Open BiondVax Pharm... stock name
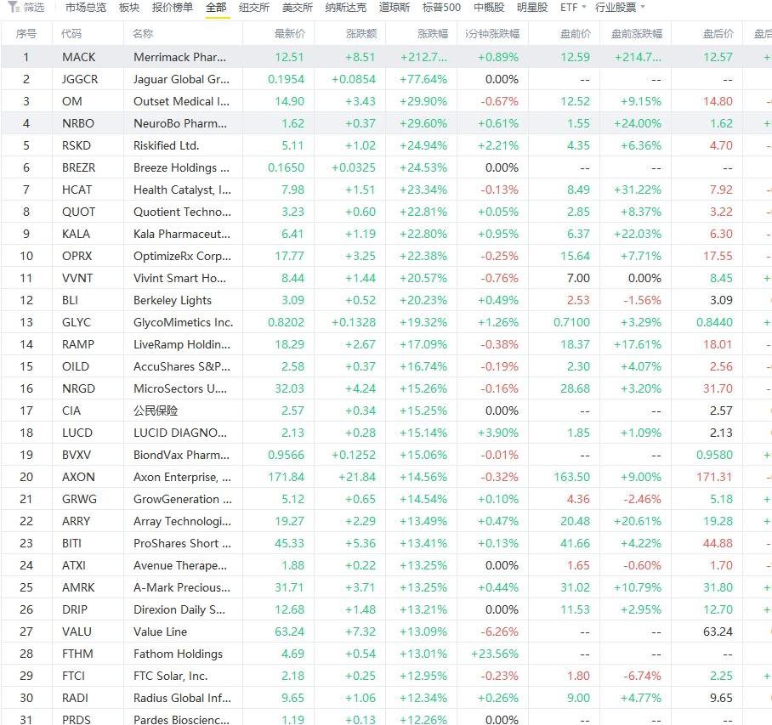 point(181,456)
